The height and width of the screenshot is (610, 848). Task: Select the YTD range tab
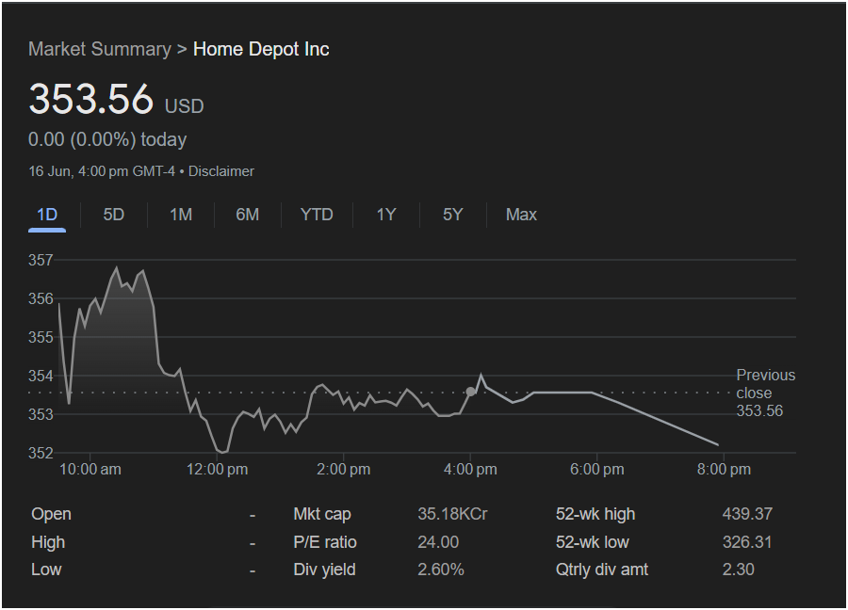(x=317, y=215)
